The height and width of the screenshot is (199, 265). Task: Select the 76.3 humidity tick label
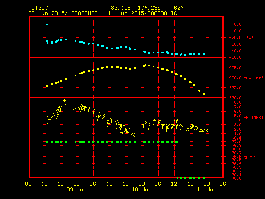pyautogui.click(x=236, y=167)
